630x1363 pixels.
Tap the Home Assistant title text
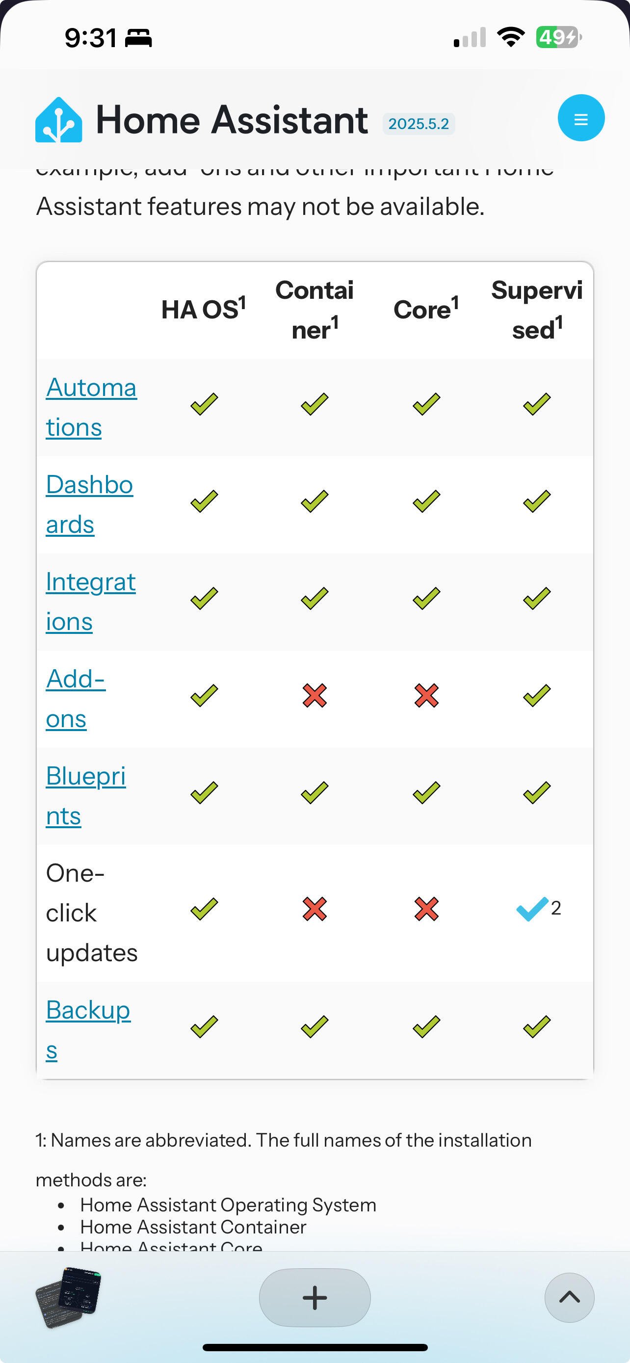(232, 120)
